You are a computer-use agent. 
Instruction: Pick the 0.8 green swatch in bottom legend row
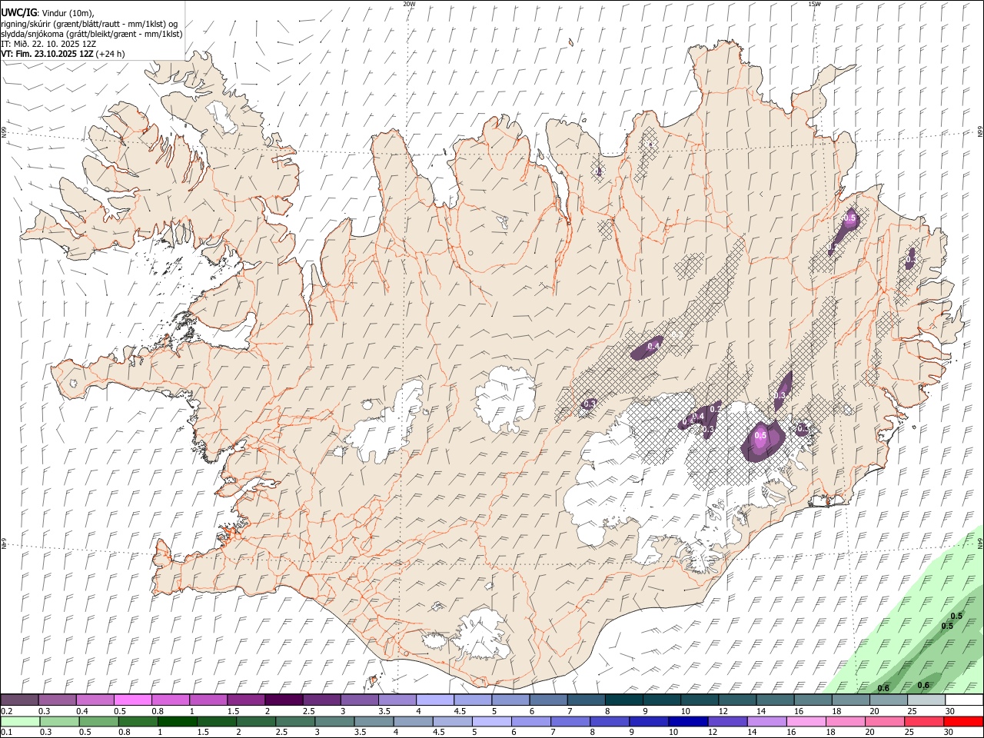(138, 722)
